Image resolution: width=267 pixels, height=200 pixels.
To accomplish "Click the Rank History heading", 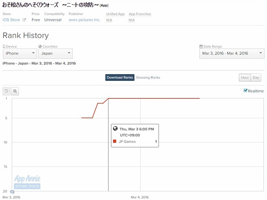I will (26, 35).
